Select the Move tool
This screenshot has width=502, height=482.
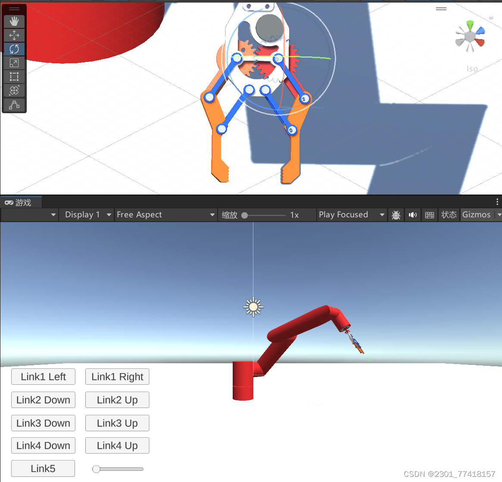pyautogui.click(x=14, y=35)
